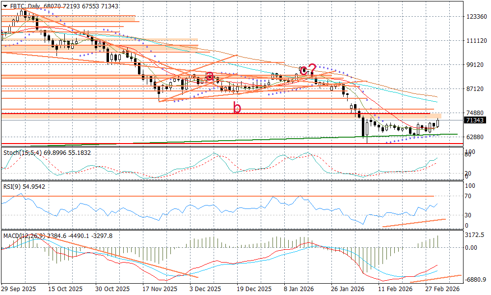491x295 pixels.
Task: Click the RSI(9) indicator label
Action: point(13,187)
